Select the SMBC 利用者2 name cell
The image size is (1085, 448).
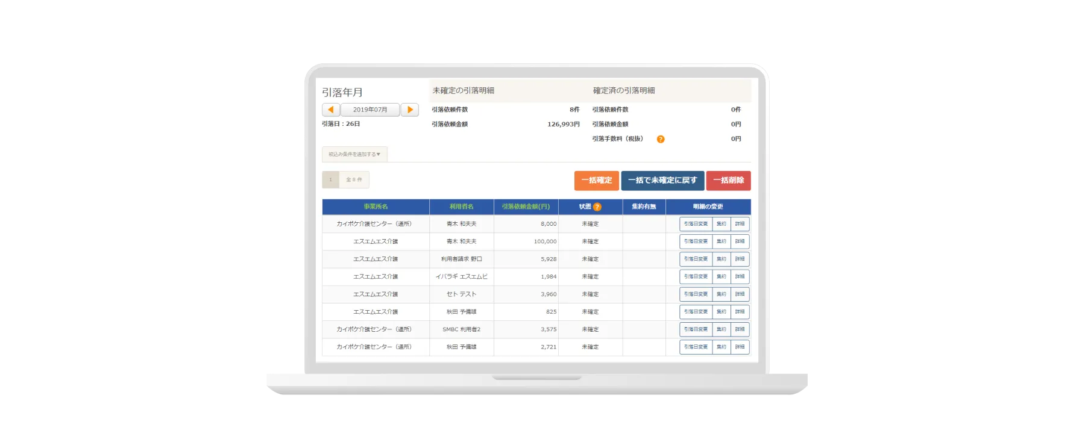pyautogui.click(x=461, y=329)
